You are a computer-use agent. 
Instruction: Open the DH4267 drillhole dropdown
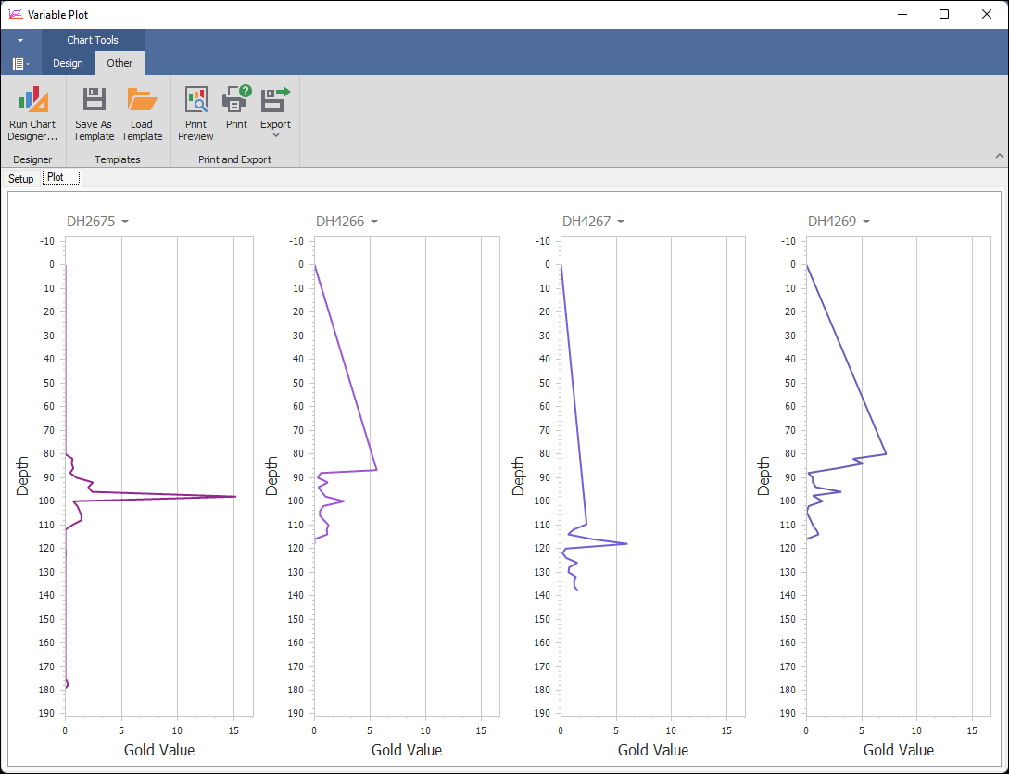click(x=621, y=222)
